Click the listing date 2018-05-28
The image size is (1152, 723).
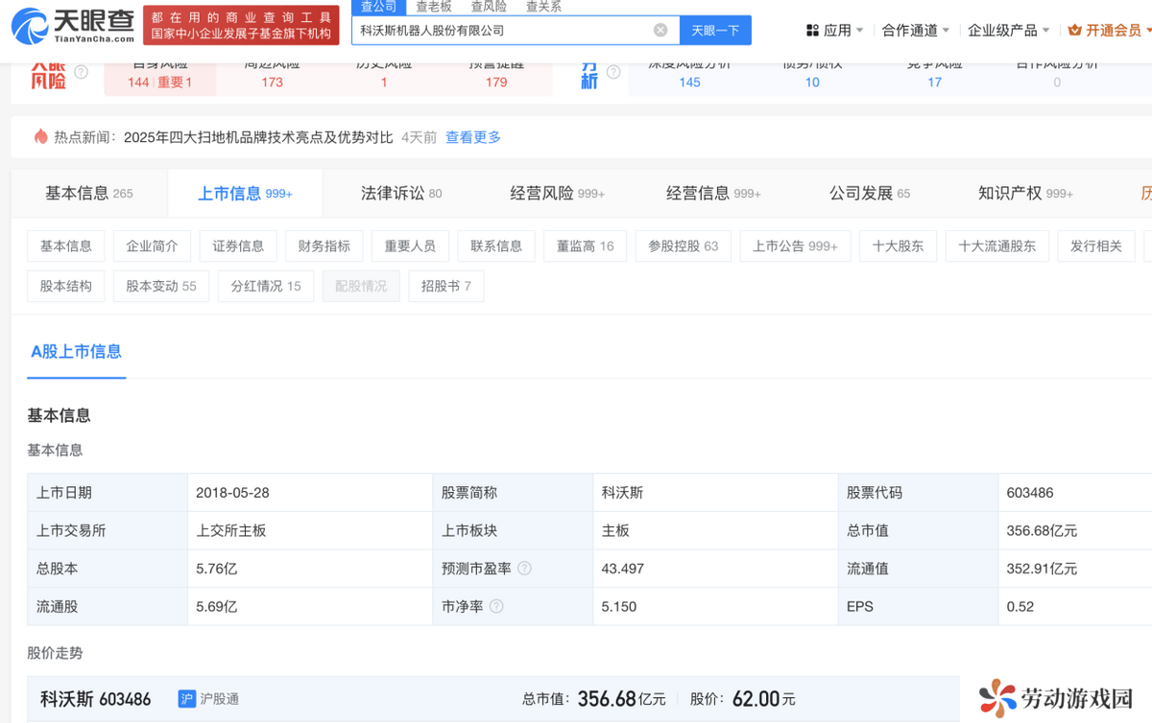coord(232,493)
